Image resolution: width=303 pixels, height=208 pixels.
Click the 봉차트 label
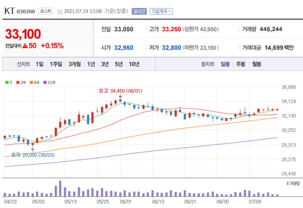(208, 64)
